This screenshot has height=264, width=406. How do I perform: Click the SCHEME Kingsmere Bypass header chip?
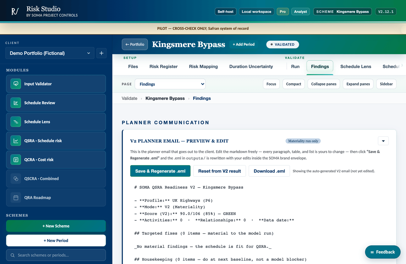(x=343, y=12)
